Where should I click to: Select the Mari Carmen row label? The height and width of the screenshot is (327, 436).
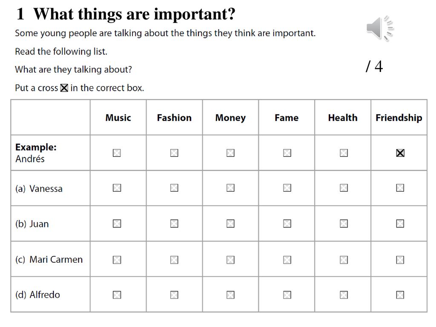[49, 259]
